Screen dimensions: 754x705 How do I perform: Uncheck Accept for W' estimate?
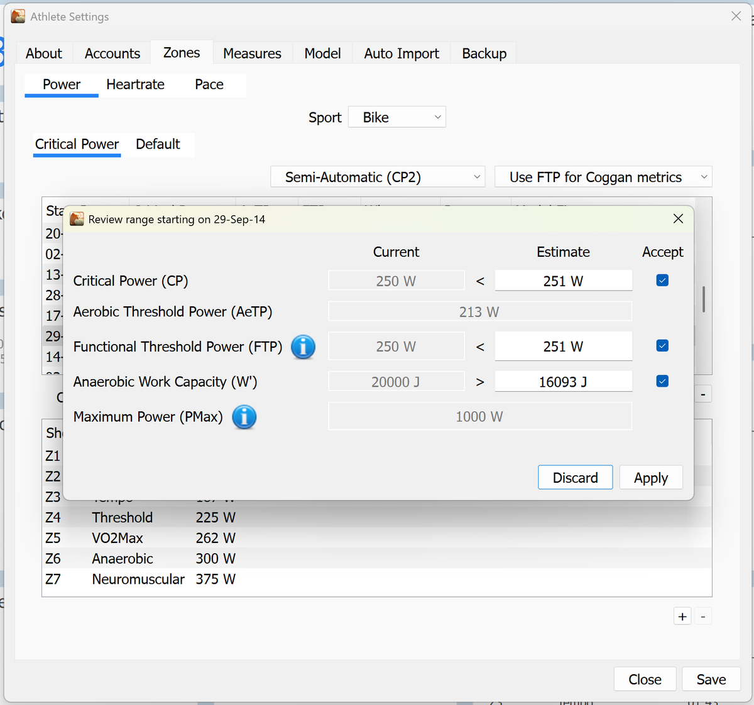click(x=662, y=381)
